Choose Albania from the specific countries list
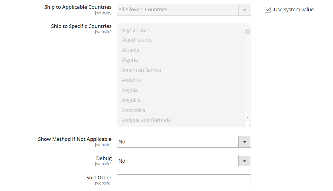The image size is (333, 191). pyautogui.click(x=131, y=50)
